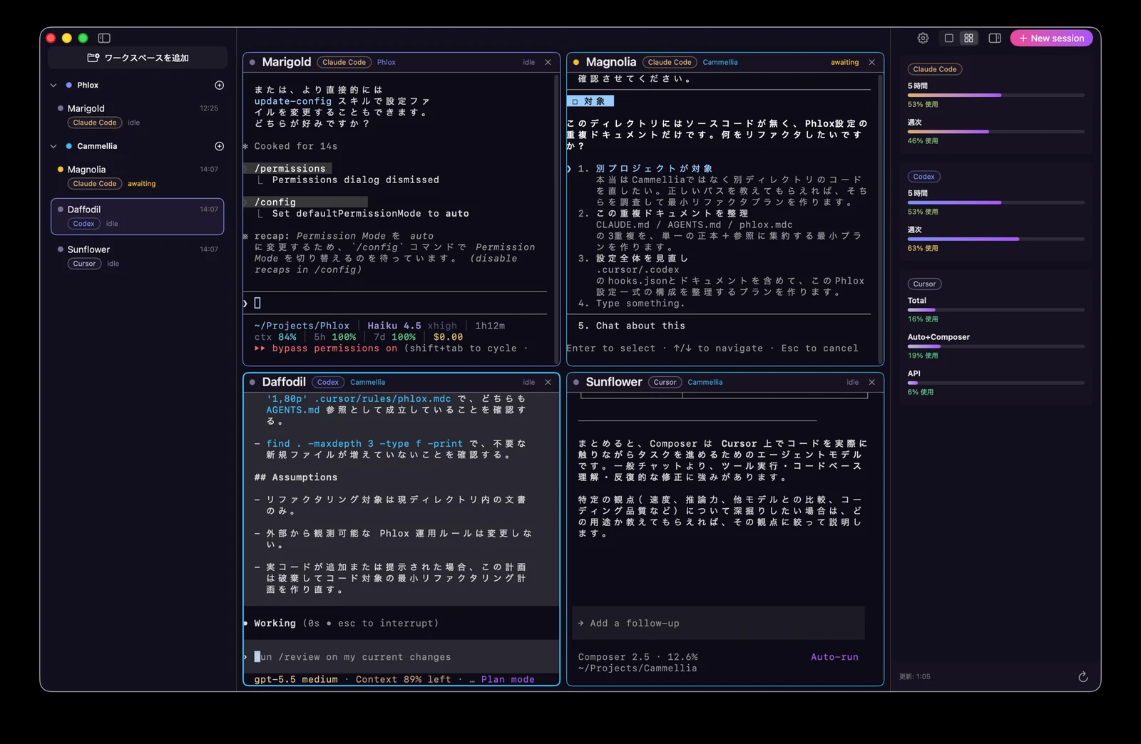Select option 1 別プロジェクトが対象
This screenshot has height=744, width=1141.
tap(655, 168)
